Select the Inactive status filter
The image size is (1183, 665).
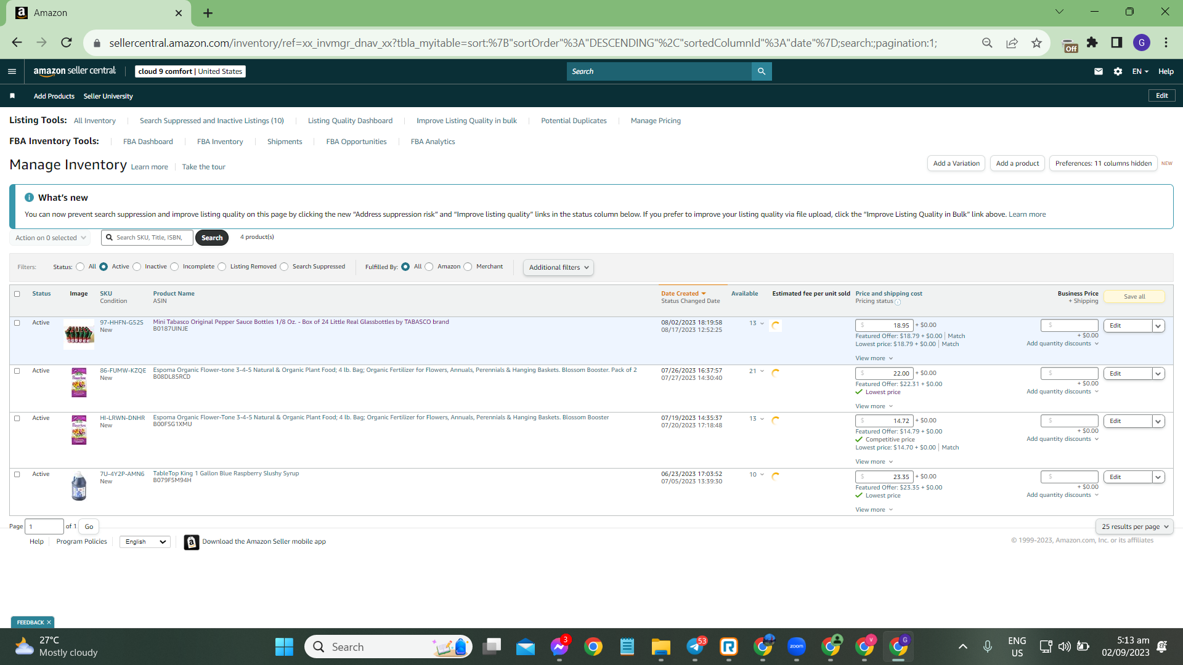click(137, 267)
